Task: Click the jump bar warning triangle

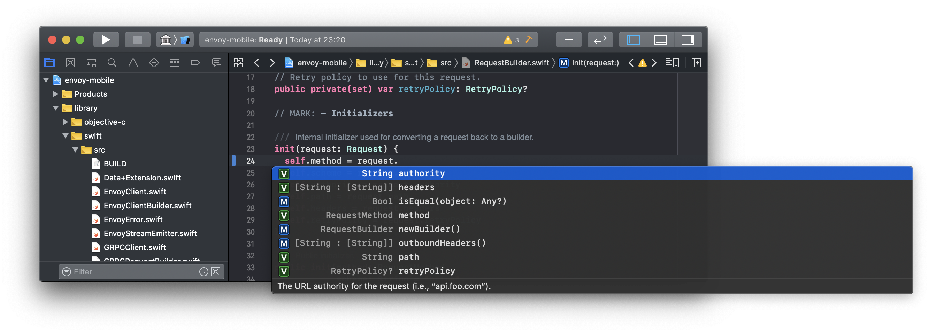Action: (642, 63)
